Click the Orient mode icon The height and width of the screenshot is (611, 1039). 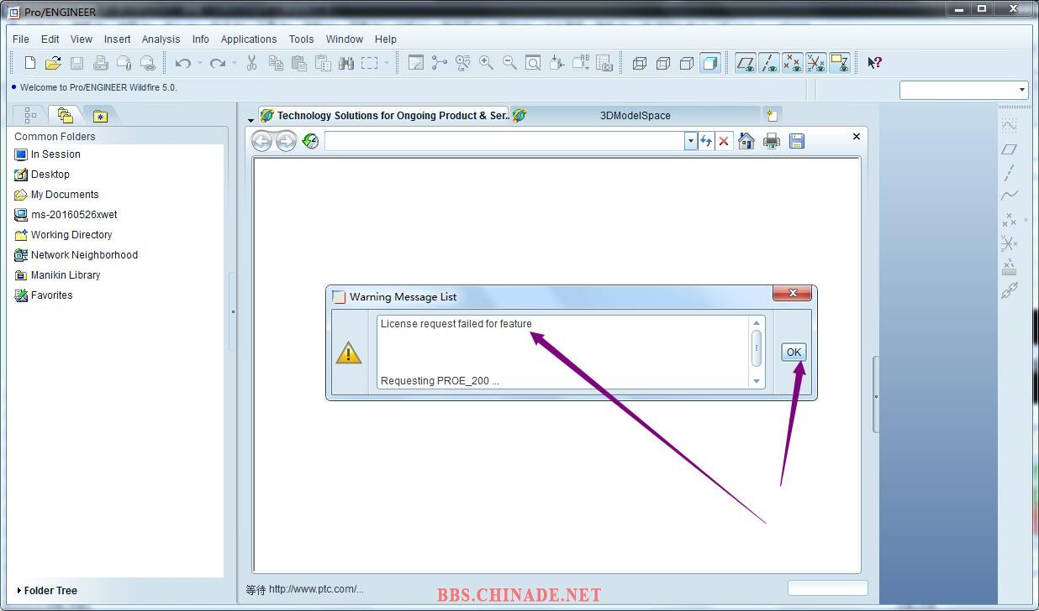point(462,63)
